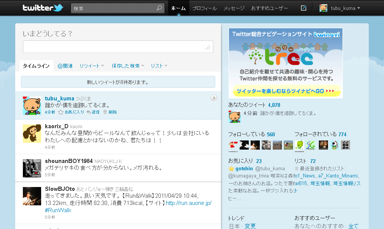Click 4分前 timestamp on kaorix_D tweet
Image resolution: width=384 pixels, height=229 pixels.
pyautogui.click(x=50, y=147)
